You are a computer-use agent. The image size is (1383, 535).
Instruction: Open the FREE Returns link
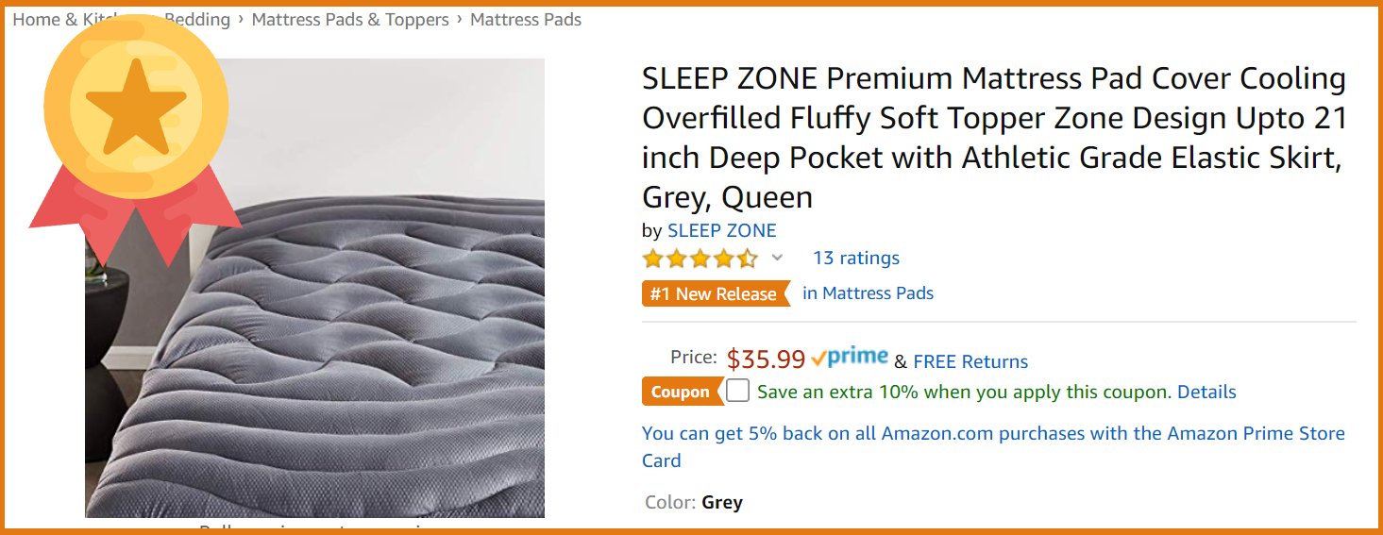pos(970,361)
